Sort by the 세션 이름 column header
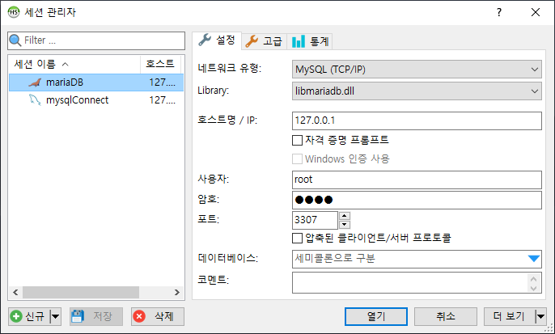 [74, 64]
